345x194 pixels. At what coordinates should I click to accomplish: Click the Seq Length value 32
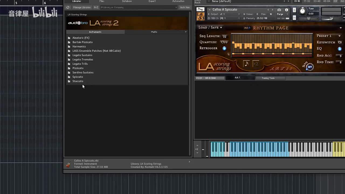click(x=225, y=36)
